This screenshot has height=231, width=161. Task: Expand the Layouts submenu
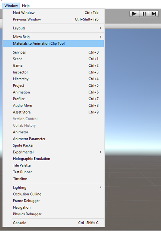tap(54, 28)
